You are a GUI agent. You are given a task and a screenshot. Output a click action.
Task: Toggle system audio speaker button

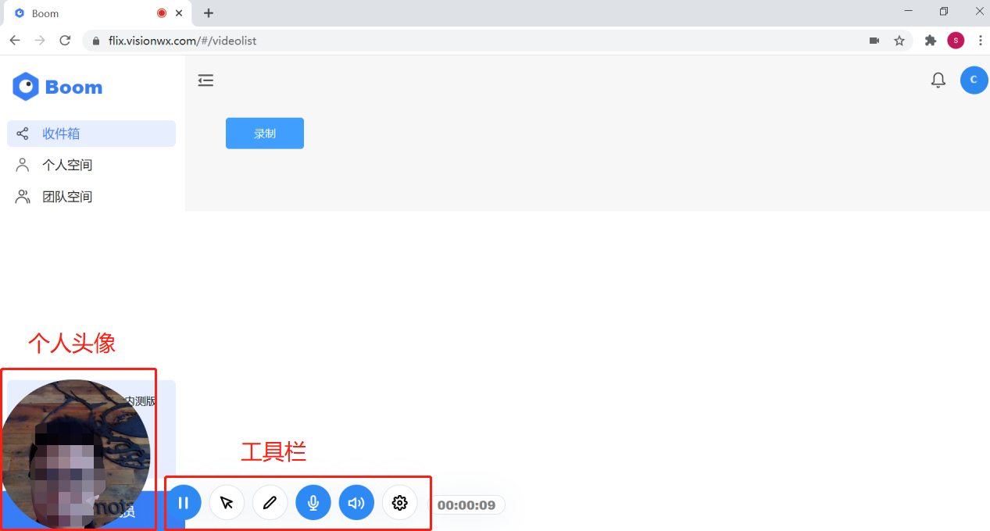(356, 503)
